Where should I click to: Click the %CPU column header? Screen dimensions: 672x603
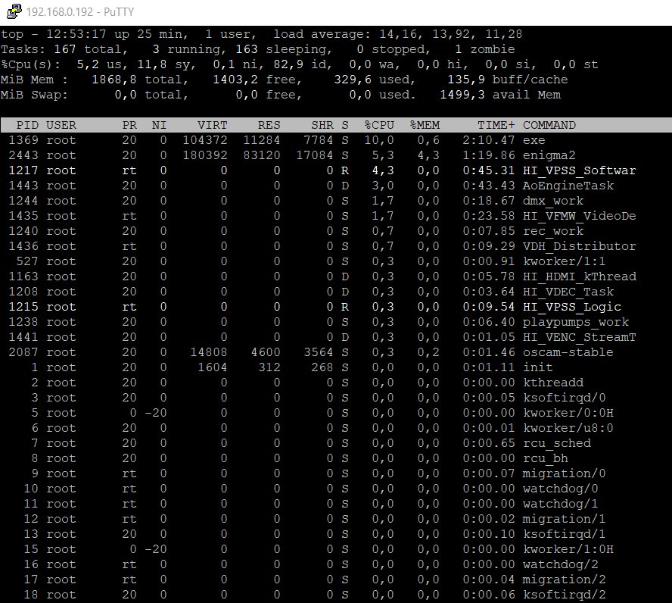378,125
